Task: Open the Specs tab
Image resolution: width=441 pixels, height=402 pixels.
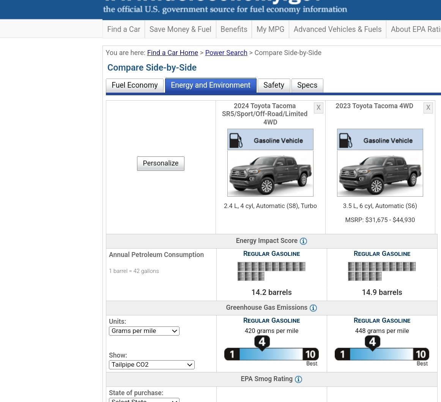Action: pyautogui.click(x=307, y=85)
